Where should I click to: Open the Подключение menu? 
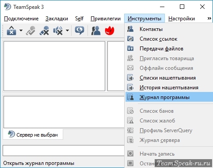(x=21, y=19)
